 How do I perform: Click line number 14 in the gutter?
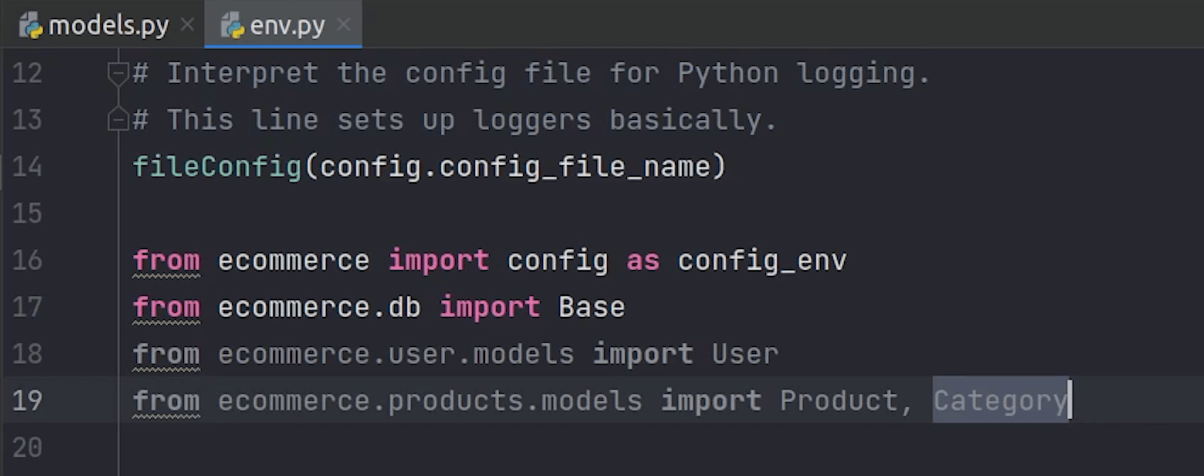point(27,167)
